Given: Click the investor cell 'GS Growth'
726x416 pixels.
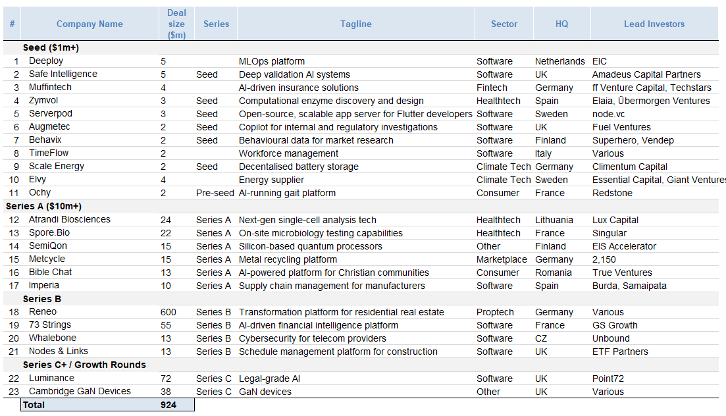Looking at the screenshot, I should pyautogui.click(x=615, y=325).
